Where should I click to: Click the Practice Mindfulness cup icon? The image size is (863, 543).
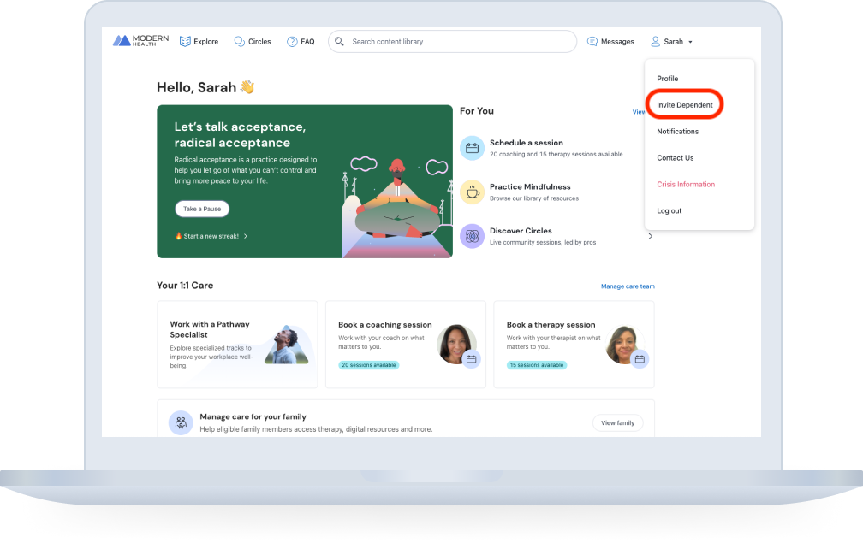tap(473, 192)
